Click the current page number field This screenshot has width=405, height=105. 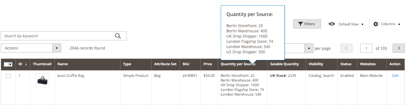366,48
